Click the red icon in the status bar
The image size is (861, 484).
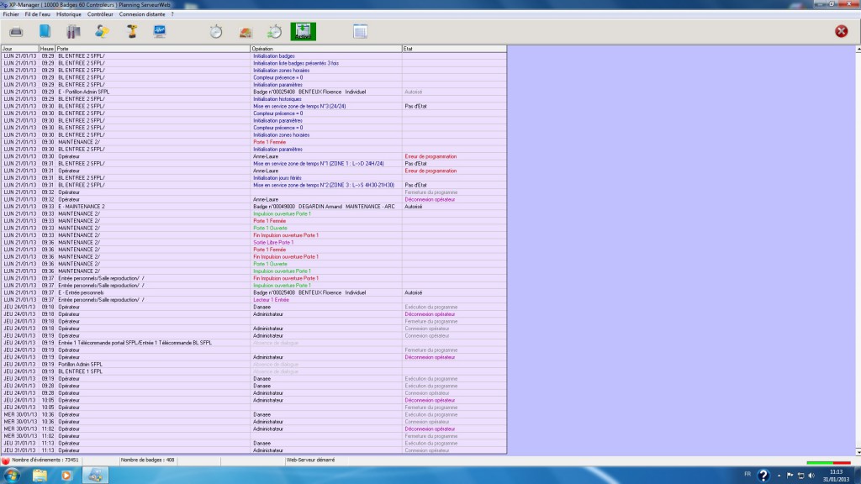coord(6,460)
